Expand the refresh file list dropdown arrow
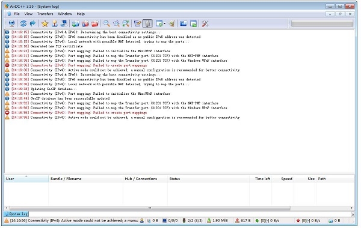Image resolution: width=361 pixels, height=228 pixels. click(x=165, y=23)
